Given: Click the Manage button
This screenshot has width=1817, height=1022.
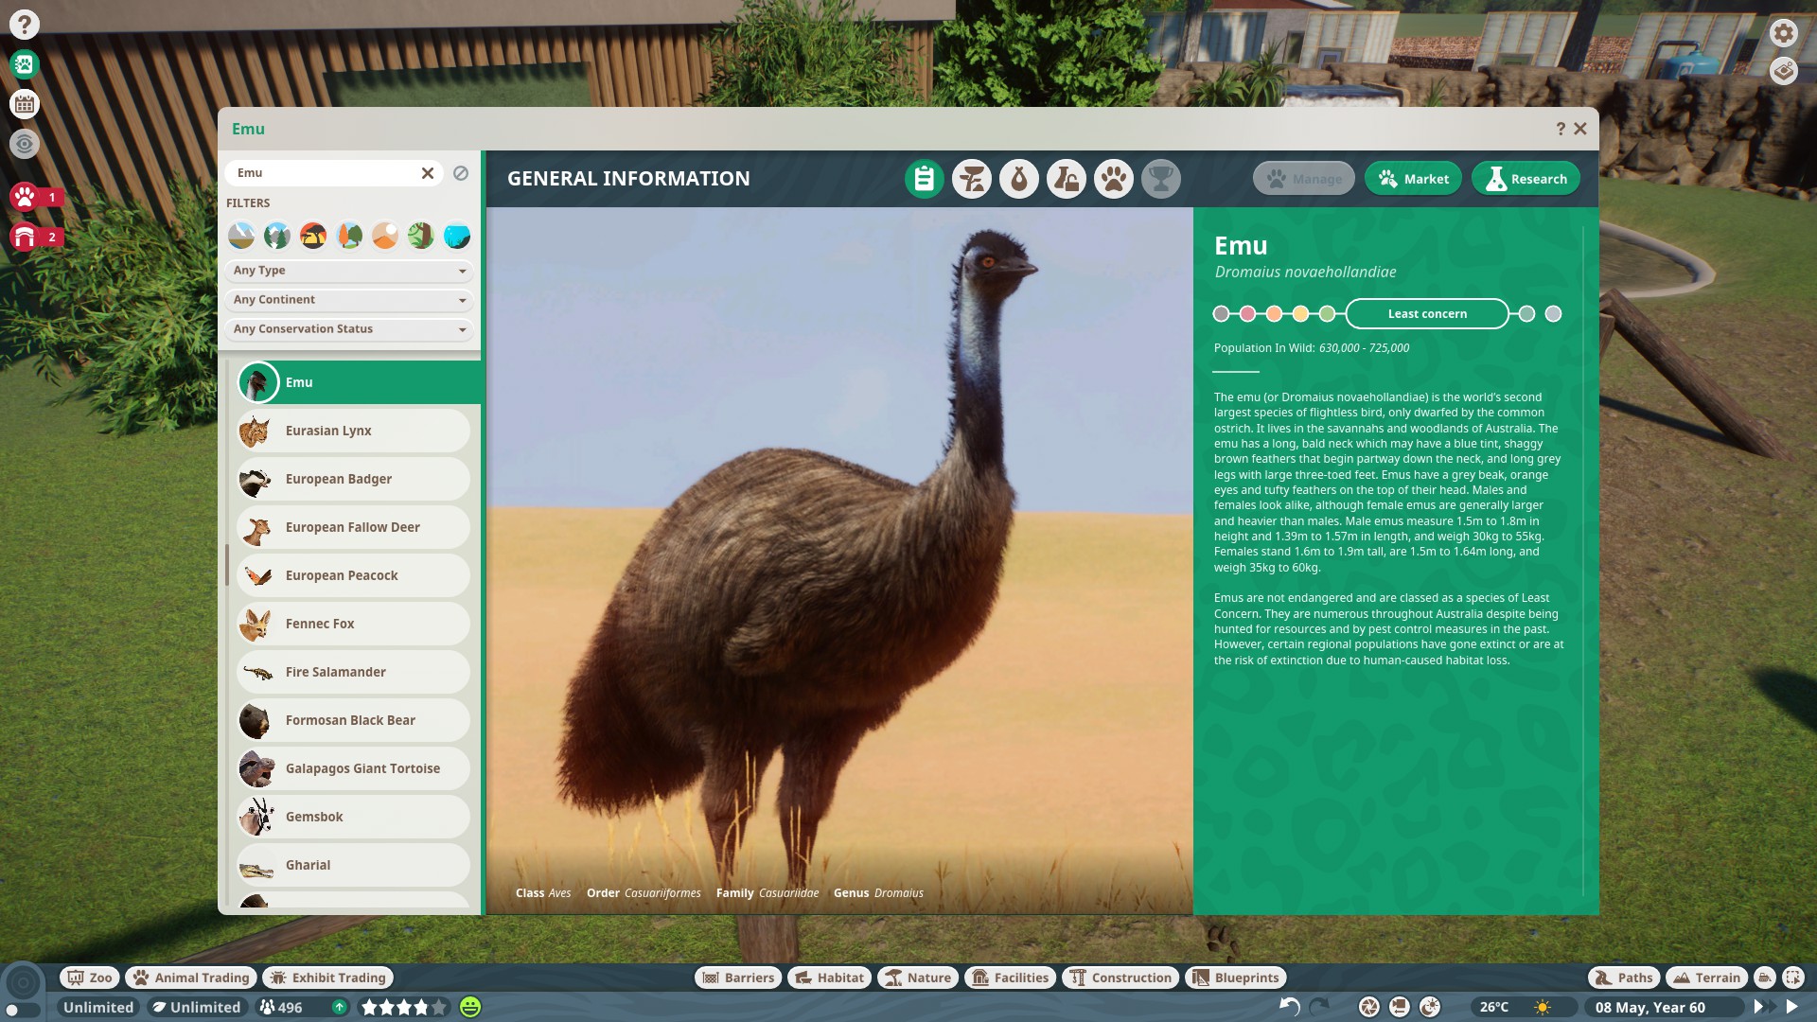Looking at the screenshot, I should [x=1304, y=179].
